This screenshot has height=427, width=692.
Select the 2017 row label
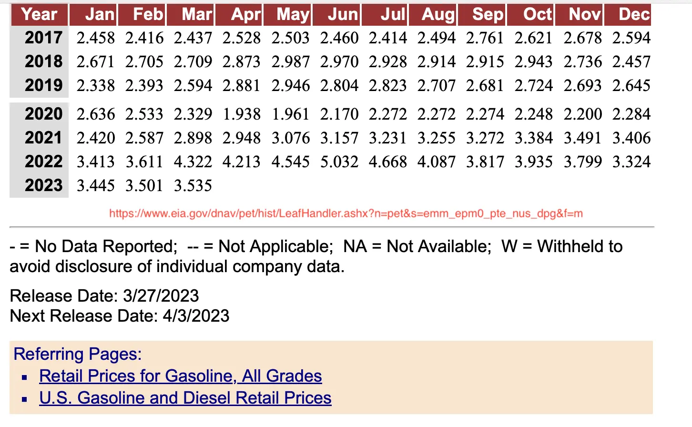point(44,37)
